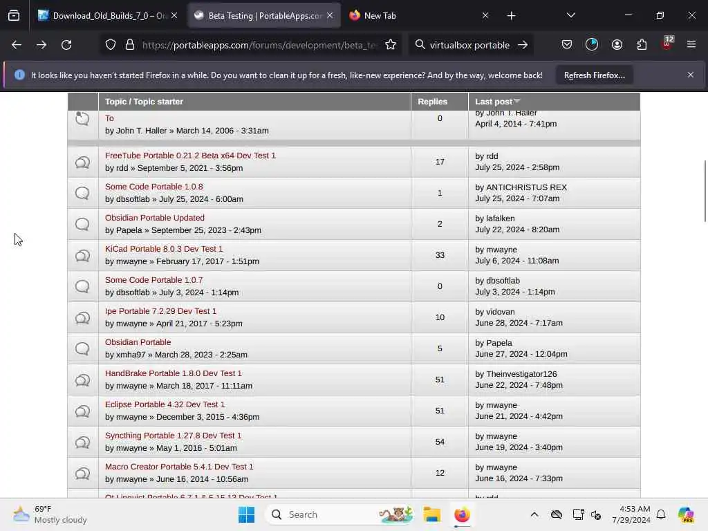Click the Windows taskbar Search box
Image resolution: width=708 pixels, height=531 pixels.
click(x=339, y=514)
